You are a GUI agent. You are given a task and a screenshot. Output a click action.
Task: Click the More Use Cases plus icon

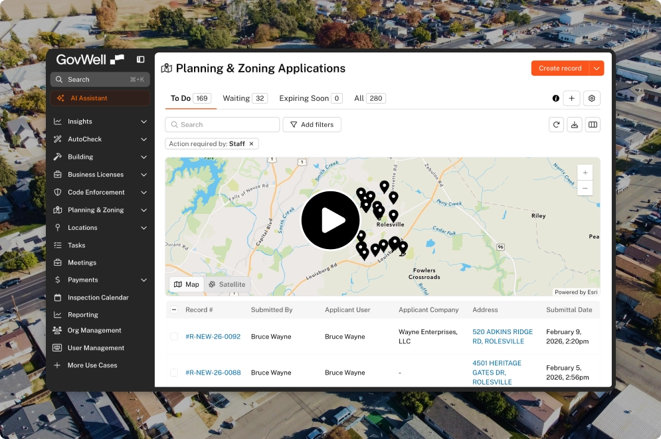click(x=57, y=365)
